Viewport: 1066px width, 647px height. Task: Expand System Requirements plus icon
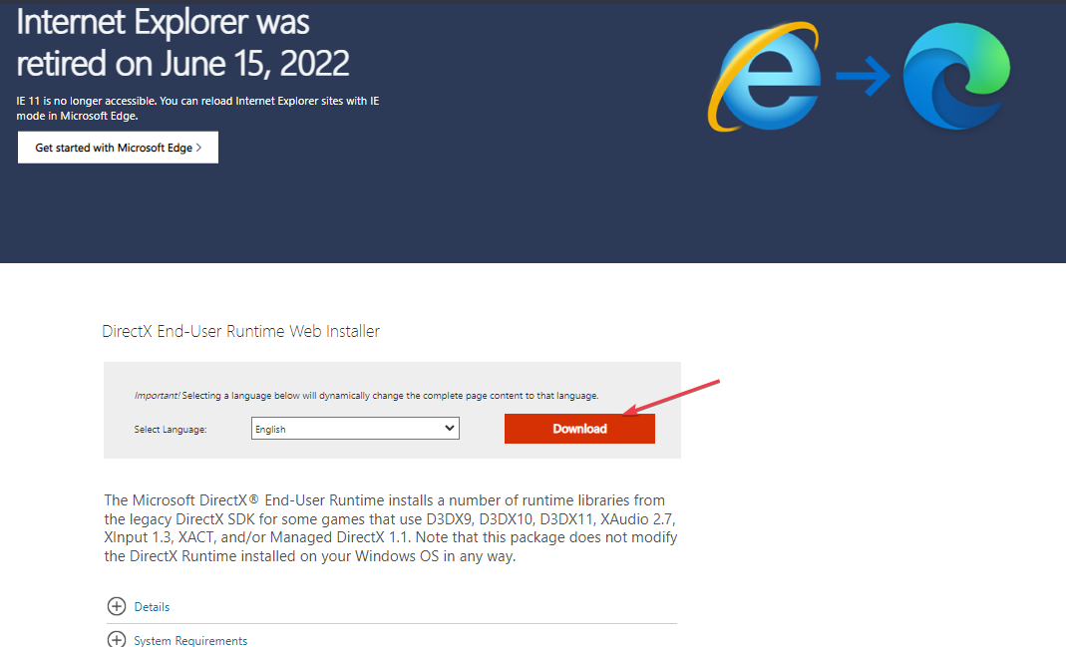117,640
